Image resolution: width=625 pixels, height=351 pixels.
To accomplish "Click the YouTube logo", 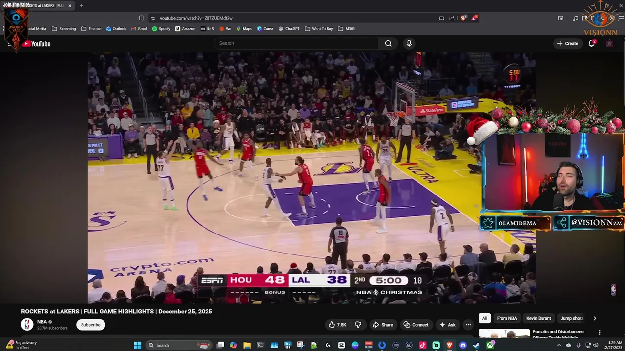I will (x=37, y=44).
